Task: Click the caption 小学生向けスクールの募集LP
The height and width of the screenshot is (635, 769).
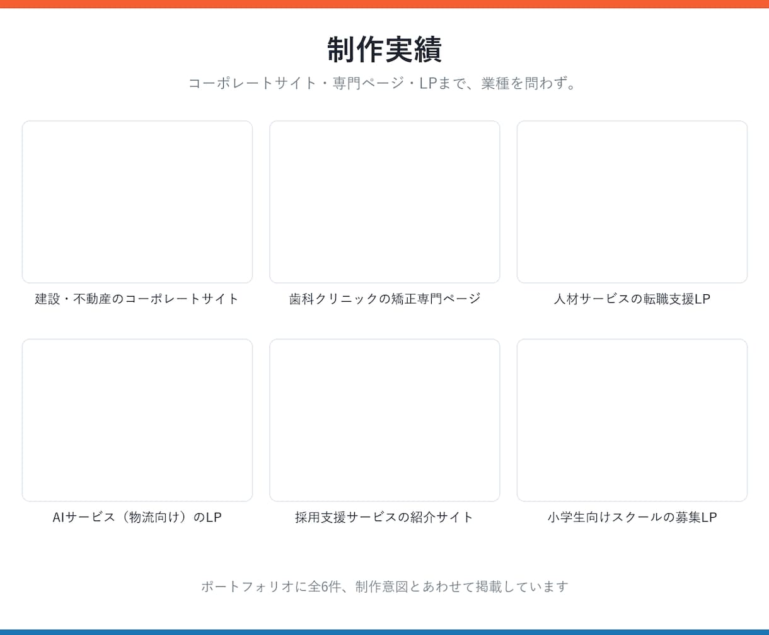Action: coord(632,517)
